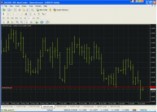
Task: Open the Arrows objects dropdown
Action: (44, 14)
